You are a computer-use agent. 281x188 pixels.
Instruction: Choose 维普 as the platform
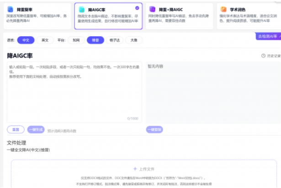[95, 40]
